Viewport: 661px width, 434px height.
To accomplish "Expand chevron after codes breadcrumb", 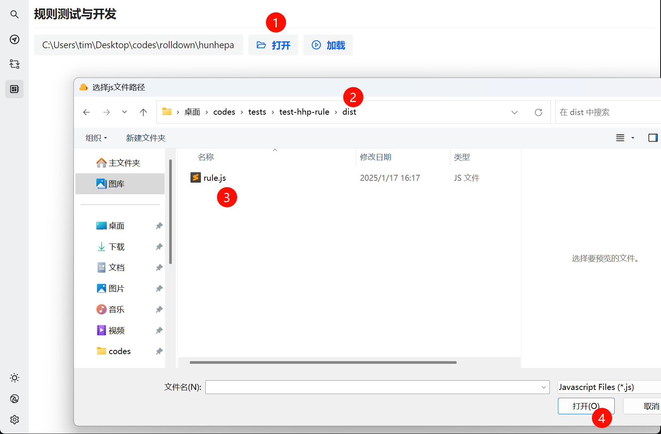I will coord(242,112).
